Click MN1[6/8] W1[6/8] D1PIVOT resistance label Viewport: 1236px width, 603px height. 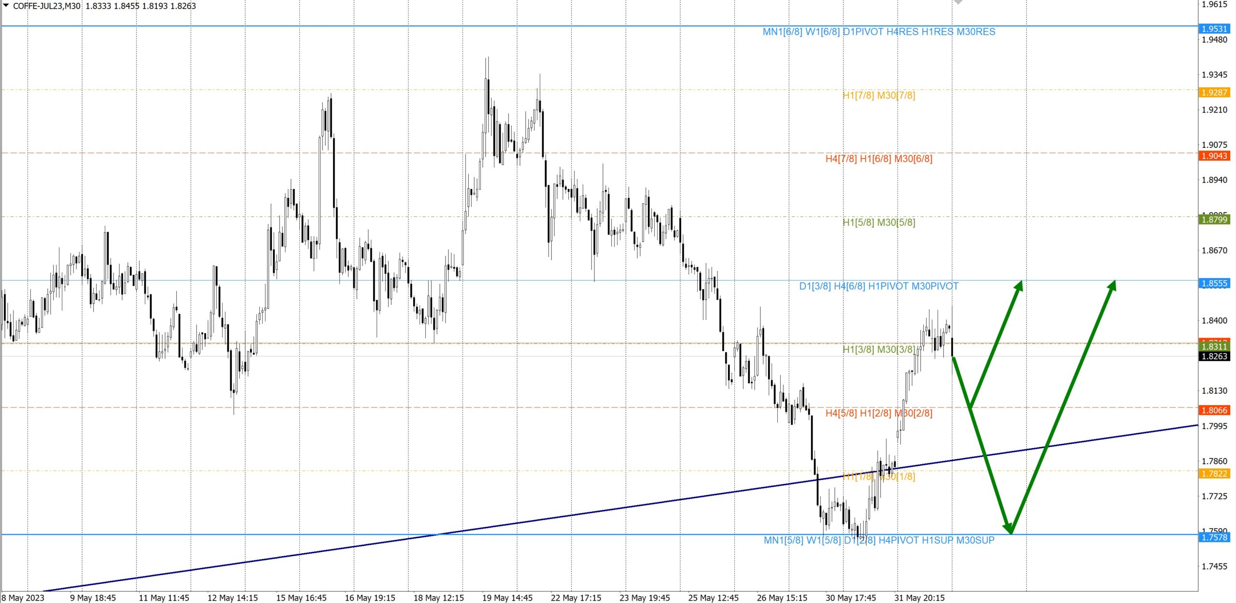pyautogui.click(x=879, y=32)
